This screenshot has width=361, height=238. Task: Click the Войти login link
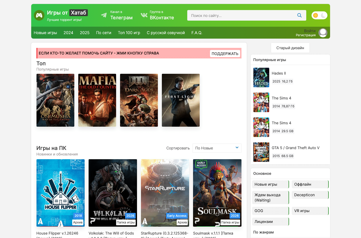[310, 31]
